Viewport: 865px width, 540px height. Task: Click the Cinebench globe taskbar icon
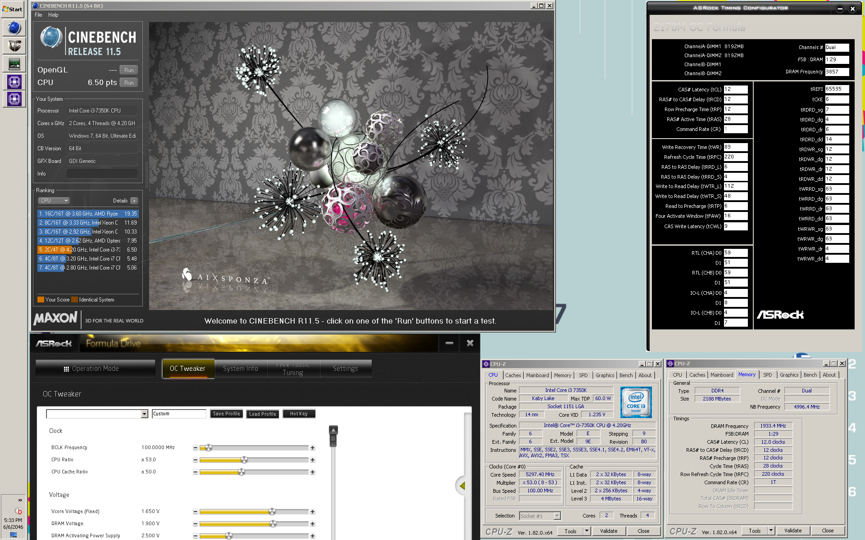coord(14,28)
